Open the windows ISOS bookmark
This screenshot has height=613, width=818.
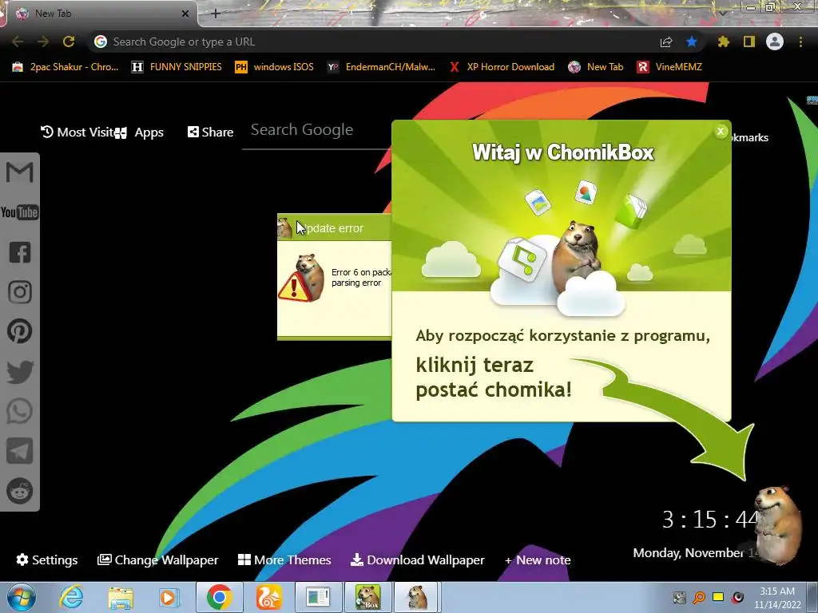pyautogui.click(x=275, y=67)
